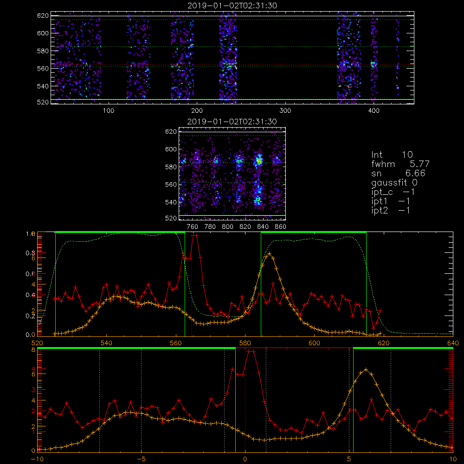Click y-axis label 540 on top image
This screenshot has height=464, width=464.
click(43, 86)
